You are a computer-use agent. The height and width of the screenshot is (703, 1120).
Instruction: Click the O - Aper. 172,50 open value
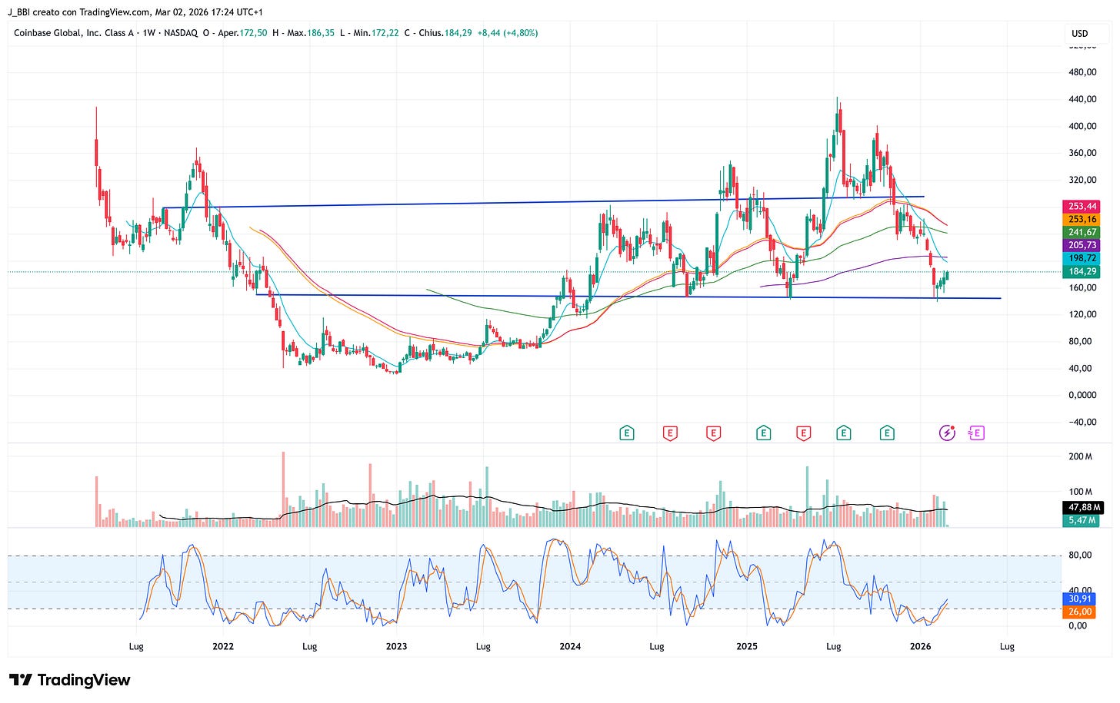(236, 33)
